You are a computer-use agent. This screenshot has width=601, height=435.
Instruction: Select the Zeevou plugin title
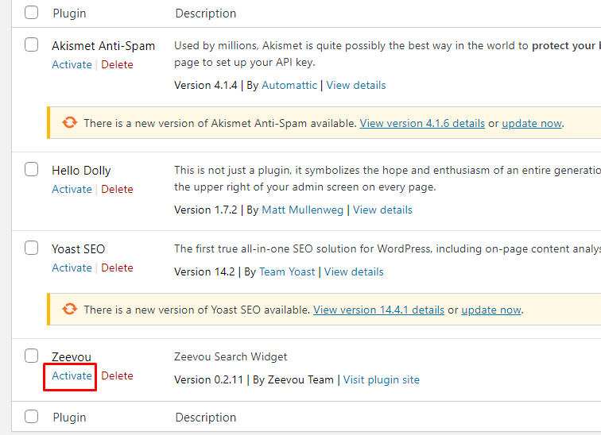[72, 357]
